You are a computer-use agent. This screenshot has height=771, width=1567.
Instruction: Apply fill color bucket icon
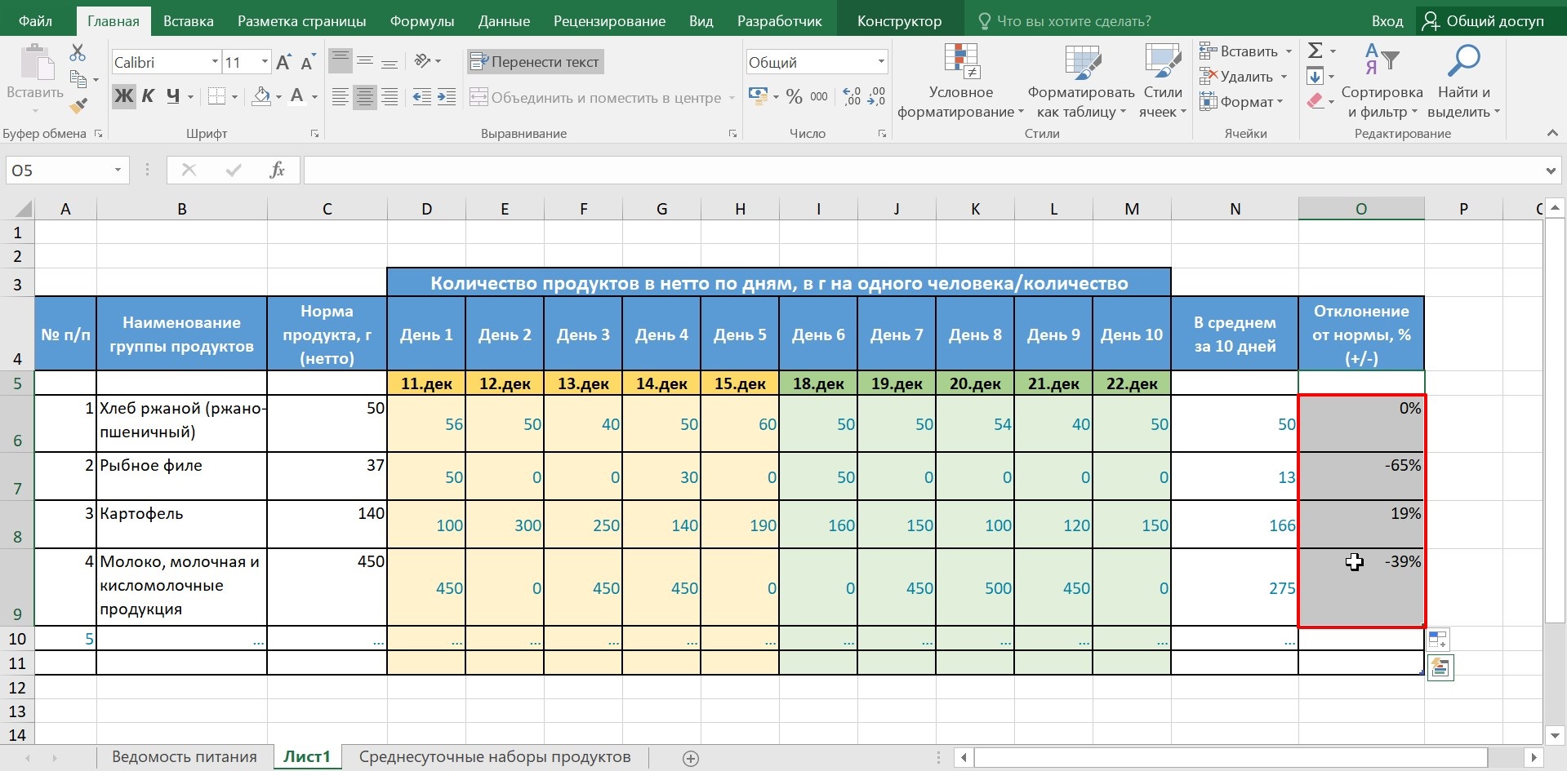pyautogui.click(x=261, y=96)
